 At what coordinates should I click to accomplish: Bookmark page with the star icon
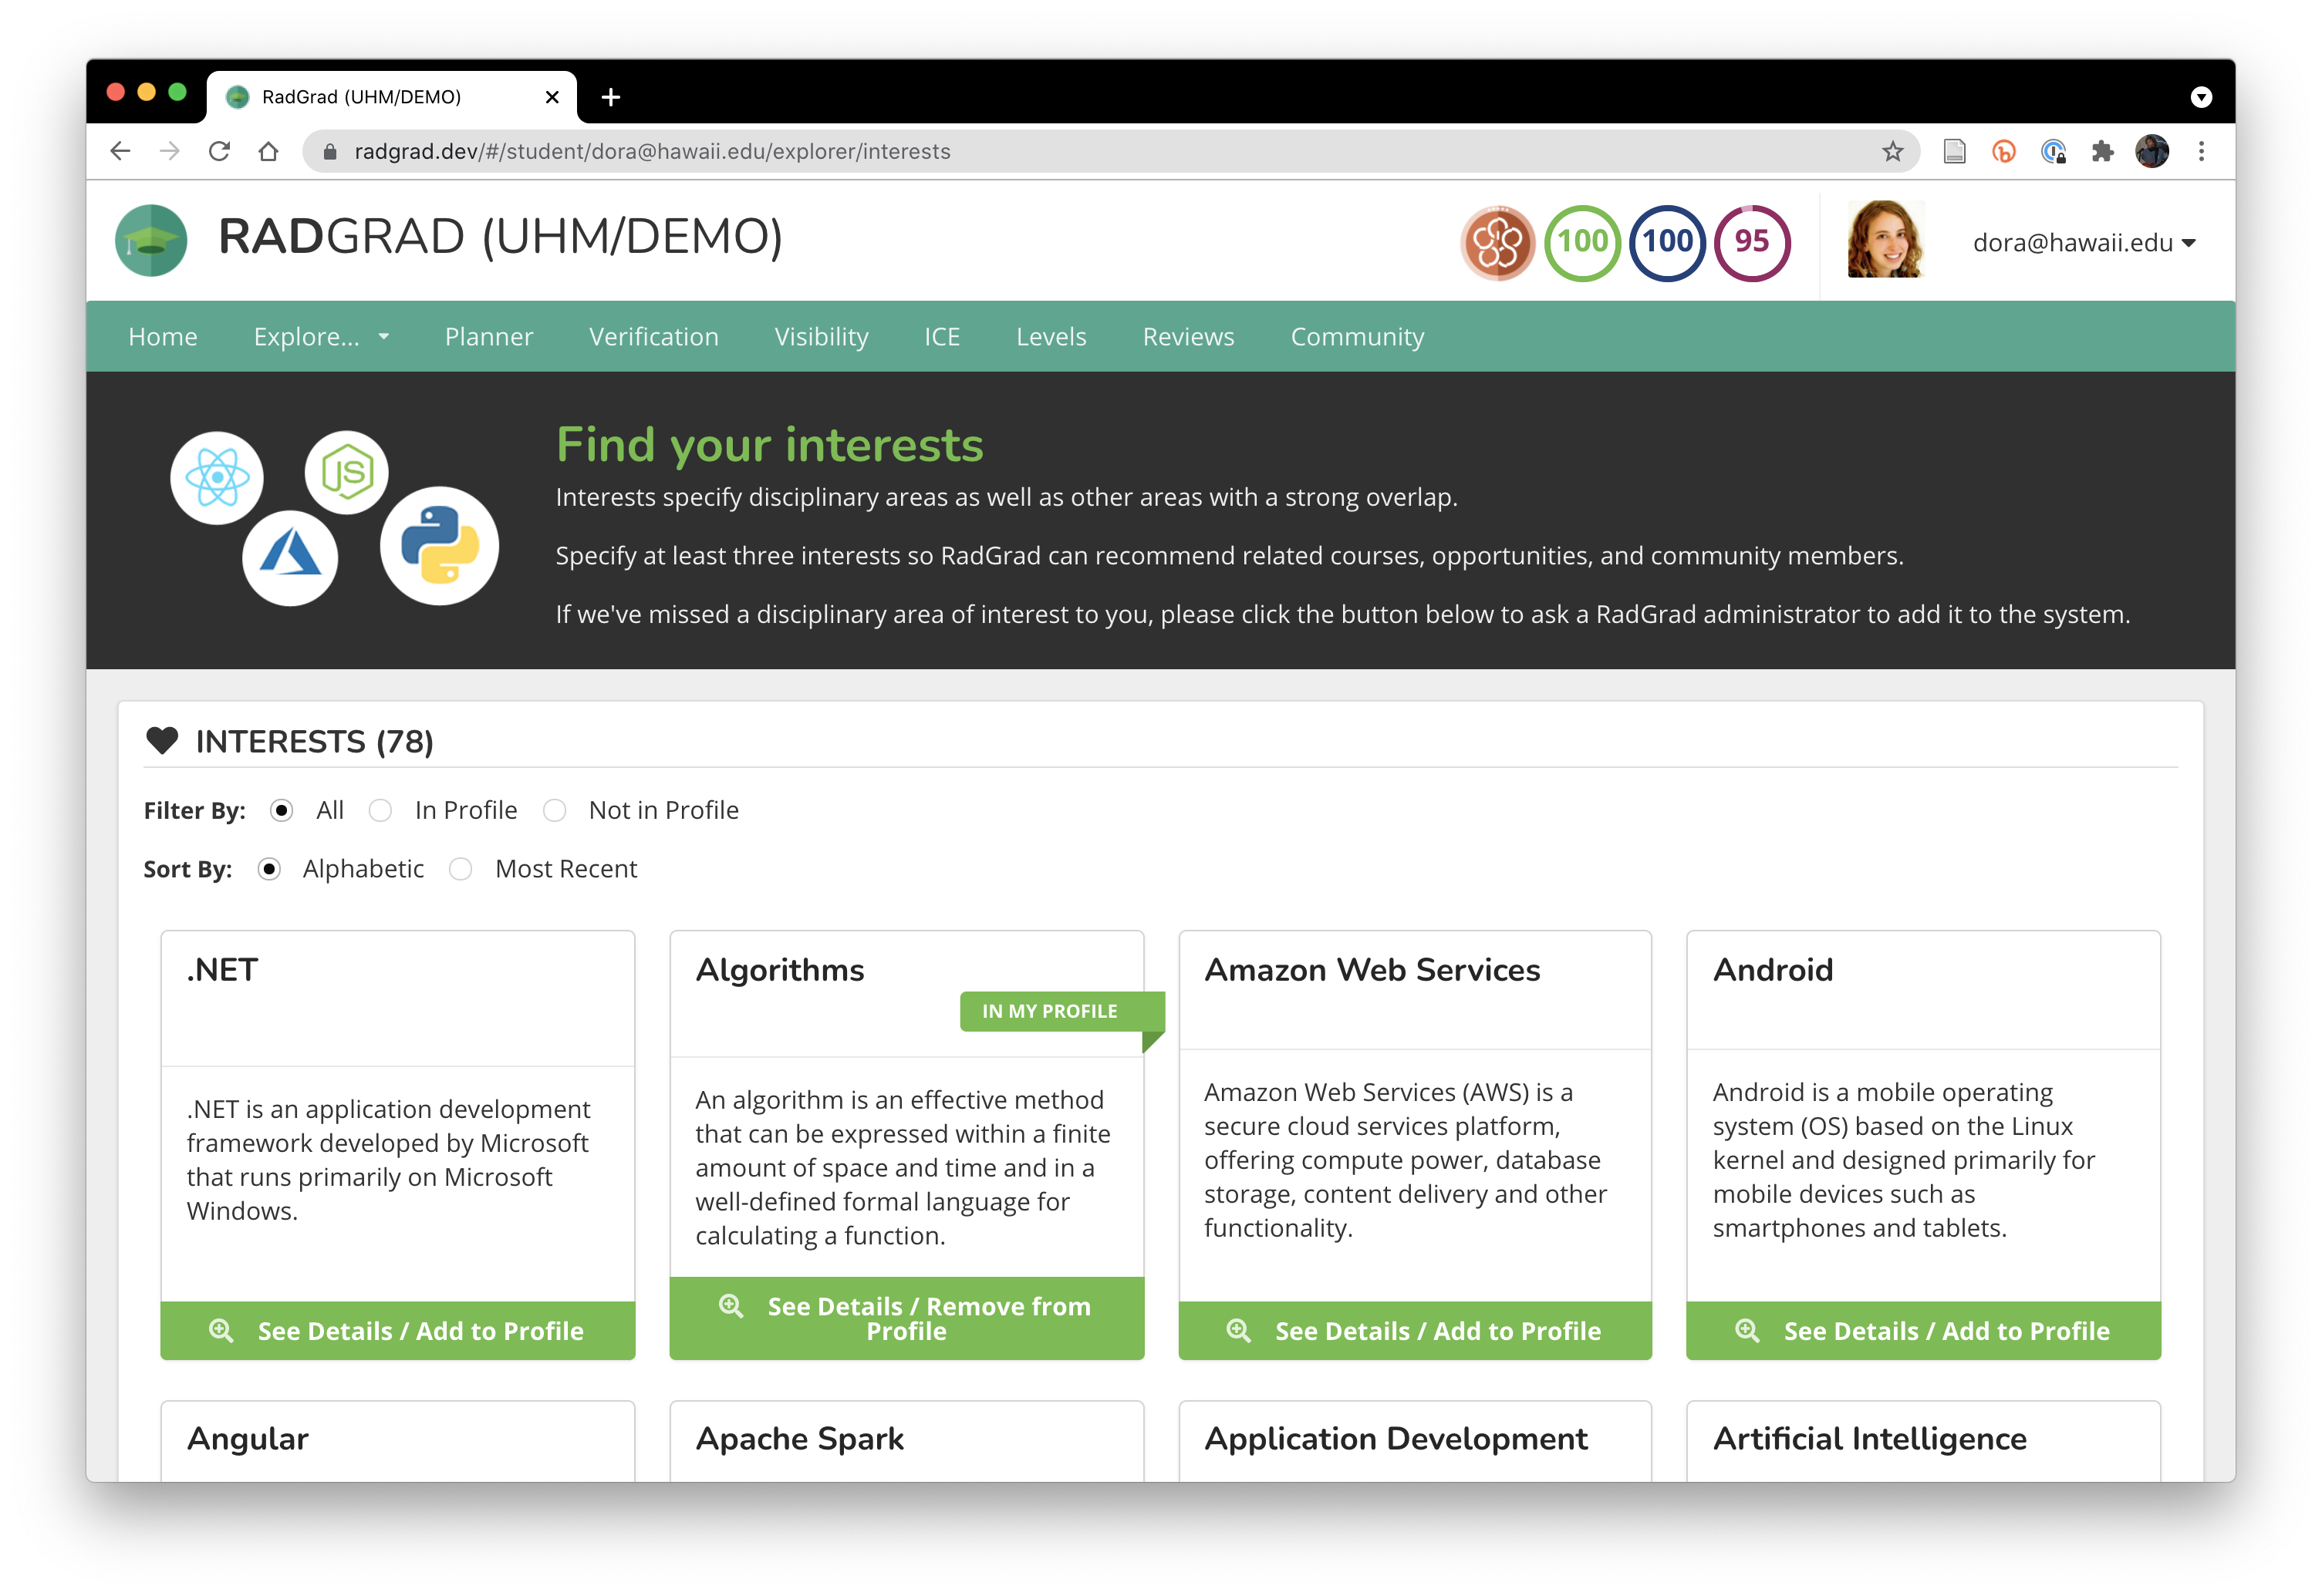click(1892, 152)
